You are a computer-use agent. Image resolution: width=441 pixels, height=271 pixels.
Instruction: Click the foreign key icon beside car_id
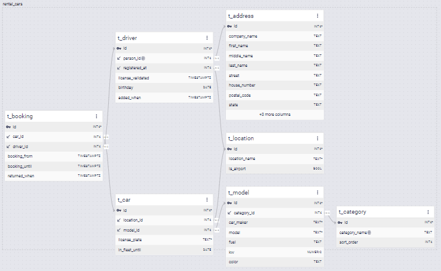click(x=9, y=137)
